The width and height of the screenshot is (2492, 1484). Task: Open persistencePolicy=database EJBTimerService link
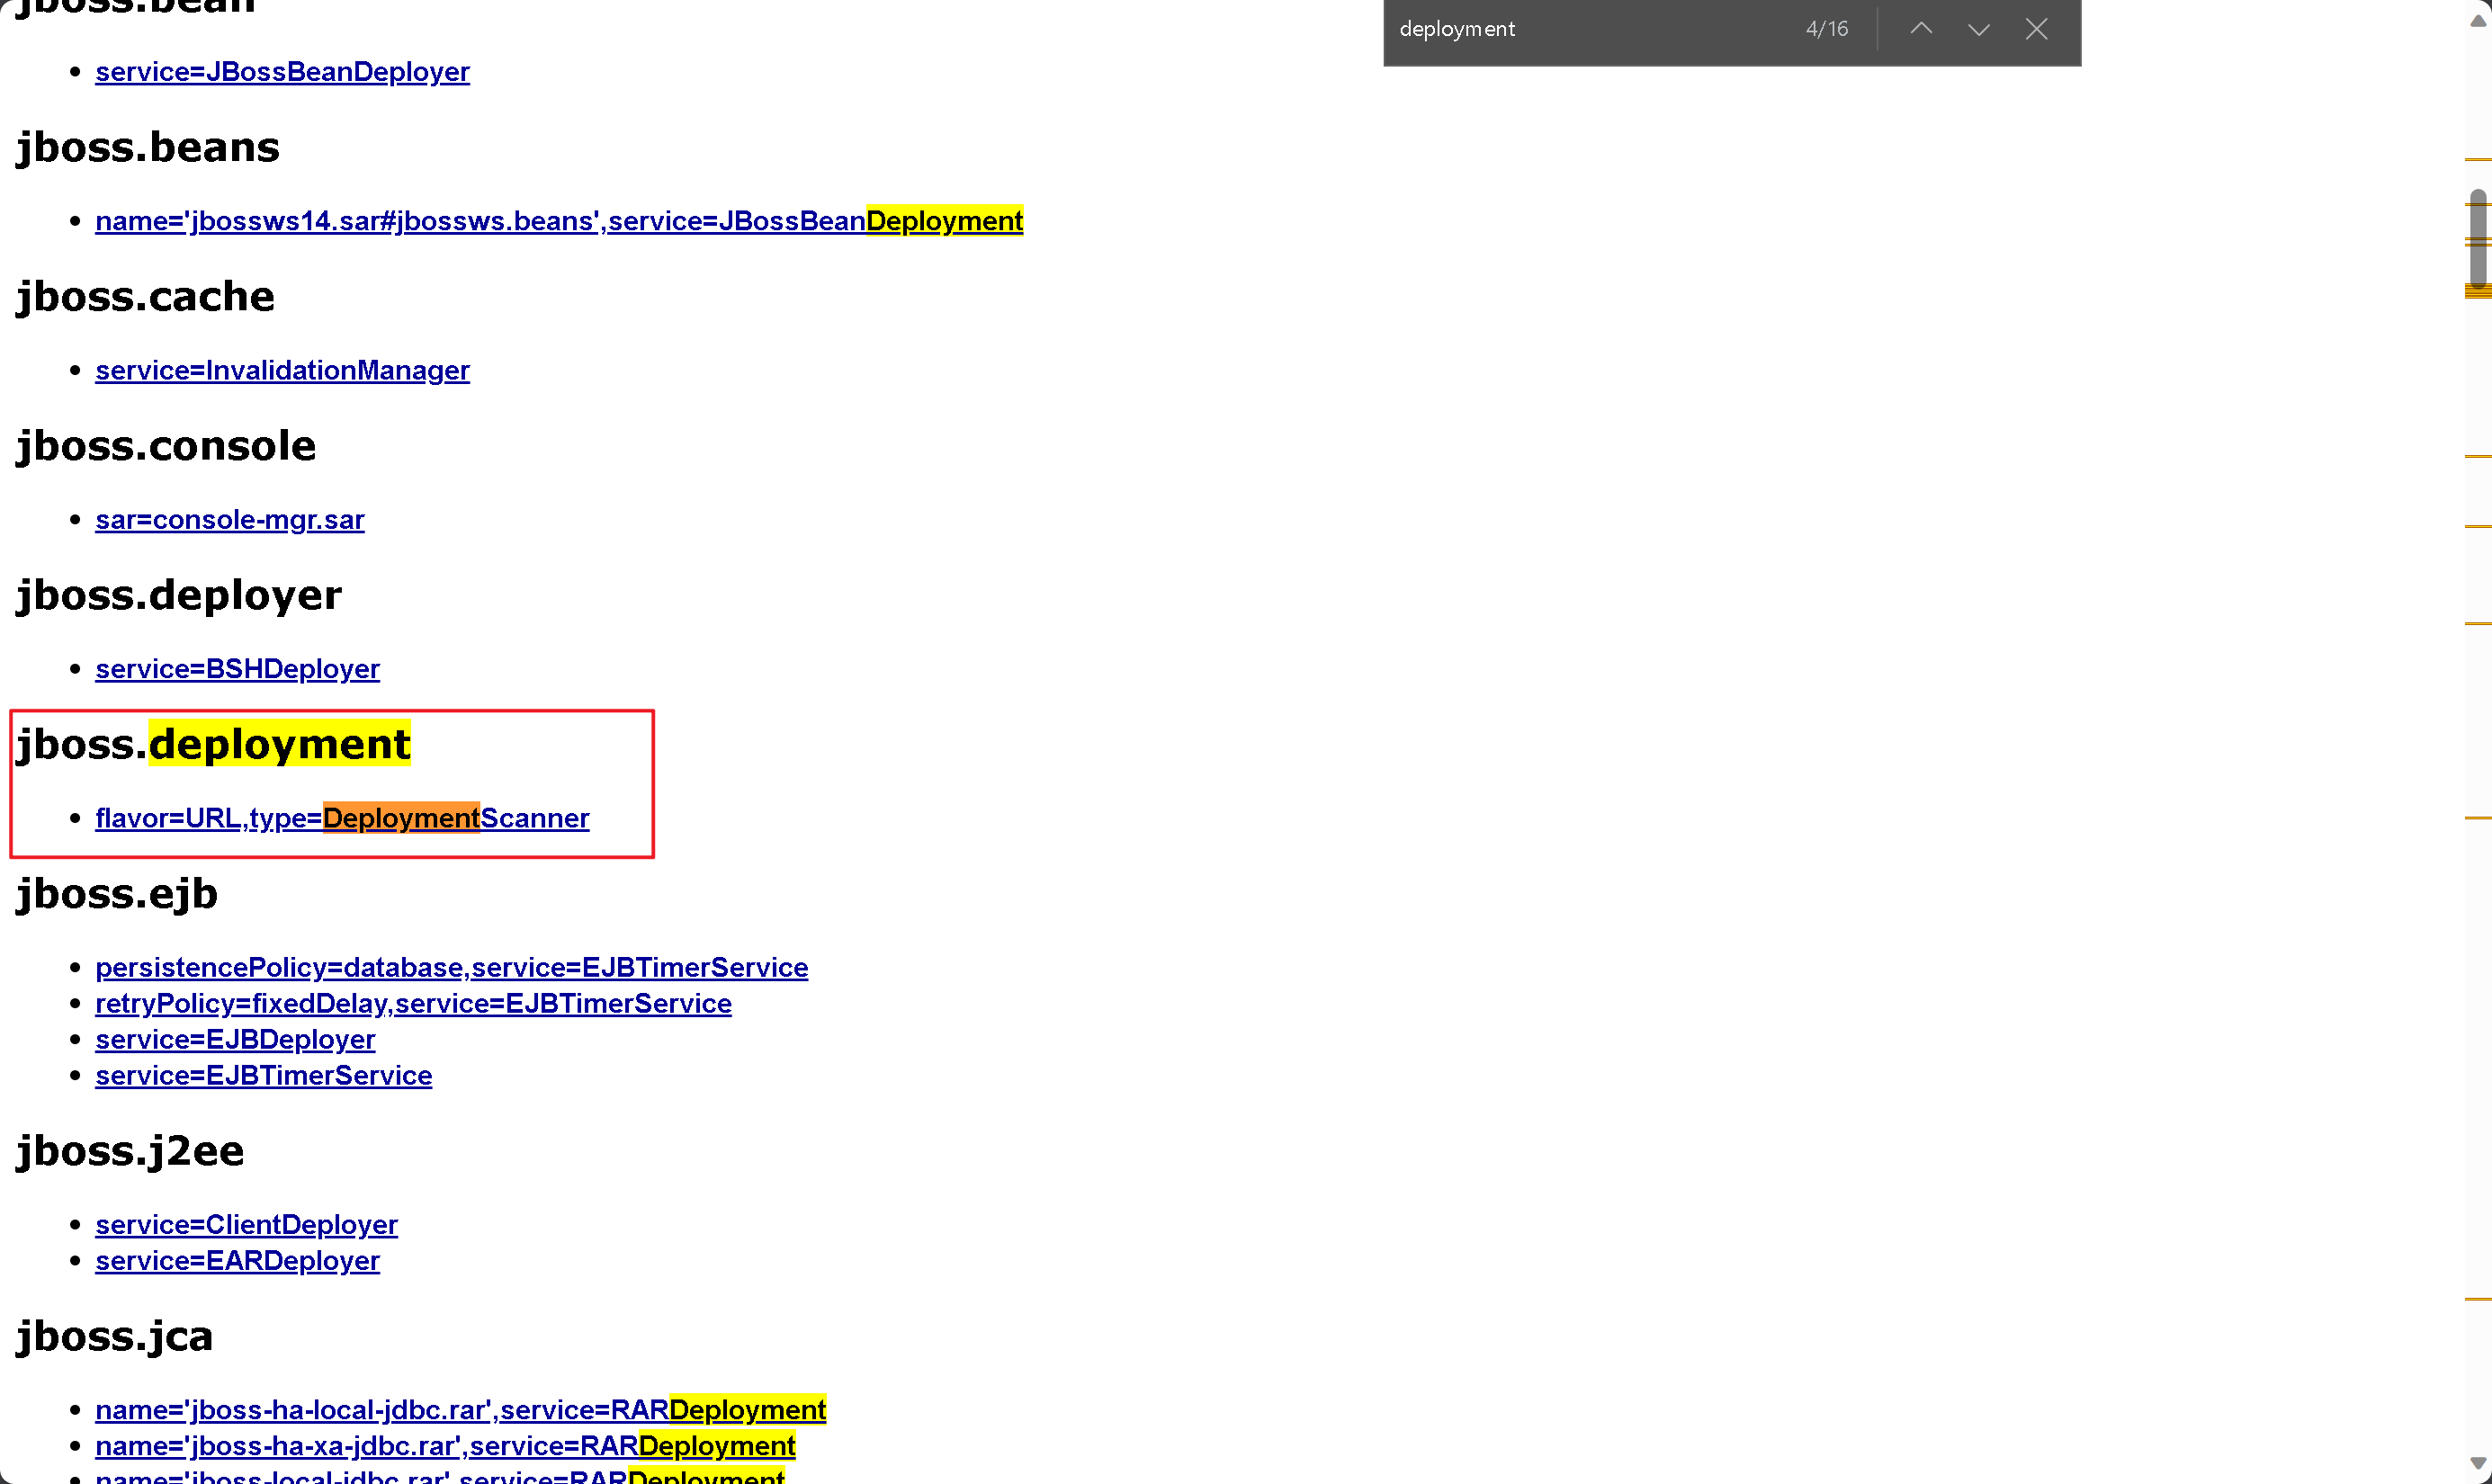click(x=451, y=967)
